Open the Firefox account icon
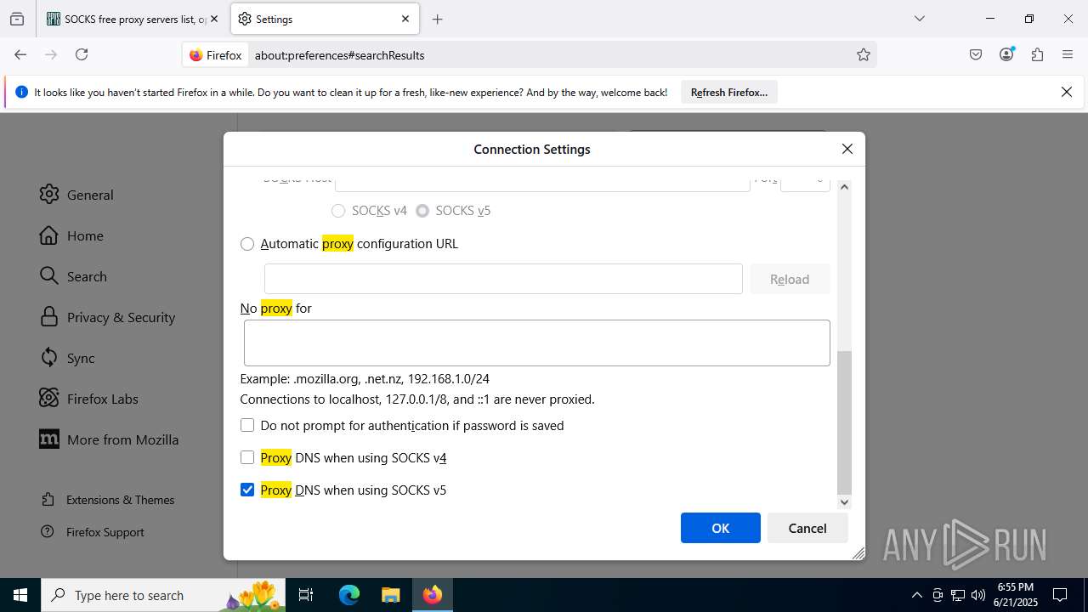The width and height of the screenshot is (1088, 612). click(1006, 54)
